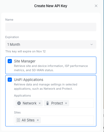Viewport: 104px width, 132px height.
Task: Click the Applications multi-select field
Action: point(54,103)
